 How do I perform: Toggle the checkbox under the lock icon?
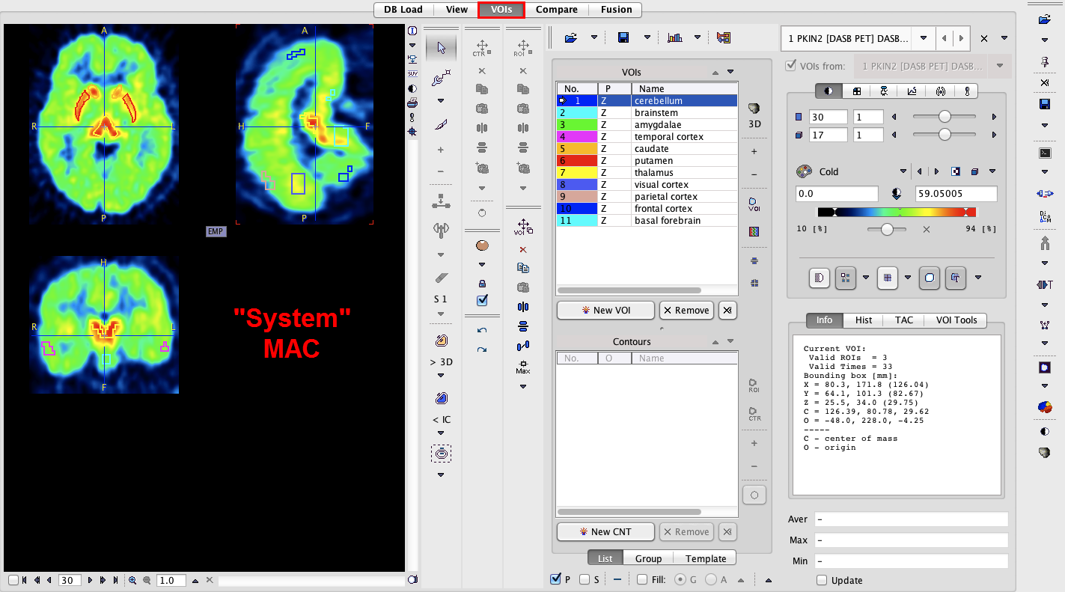[482, 300]
